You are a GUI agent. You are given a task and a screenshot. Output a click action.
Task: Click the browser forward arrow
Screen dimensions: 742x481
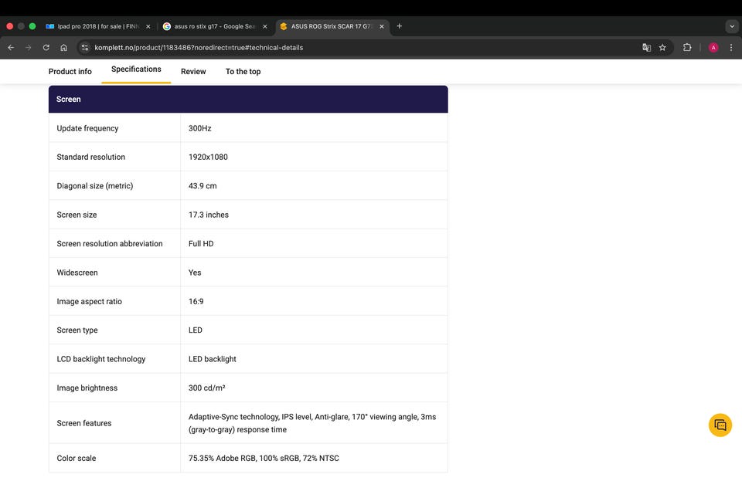29,47
